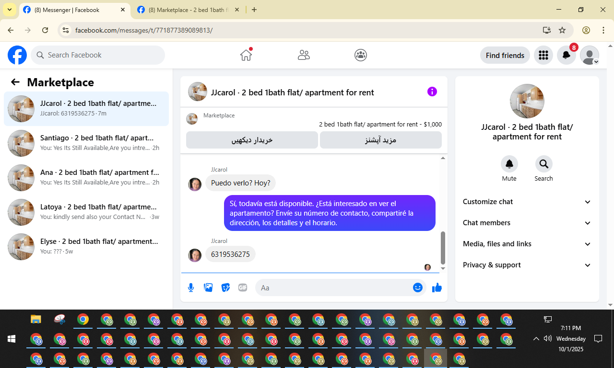Click JJcarol's avatar beside '6319536275'
The width and height of the screenshot is (614, 368).
tap(195, 255)
